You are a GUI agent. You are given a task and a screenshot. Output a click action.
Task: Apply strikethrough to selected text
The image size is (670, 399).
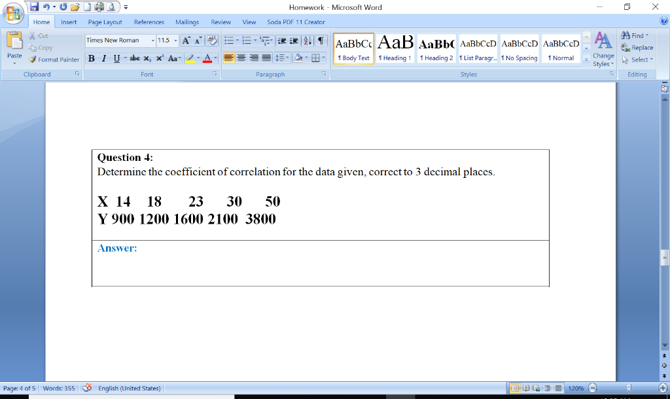133,58
